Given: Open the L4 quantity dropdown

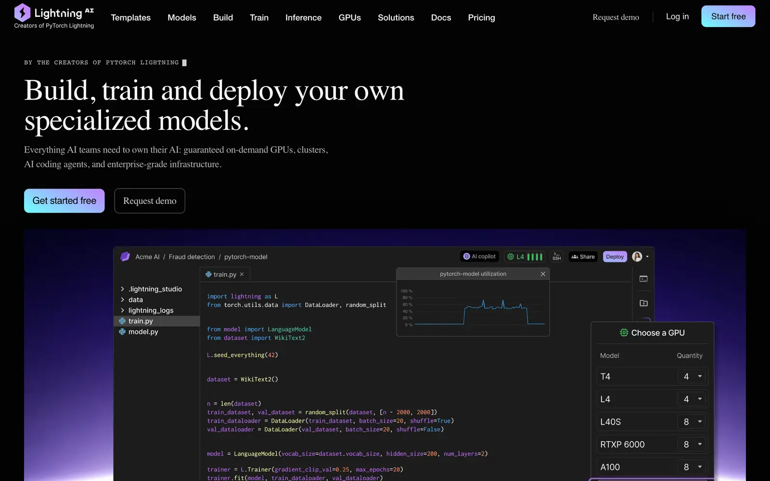Looking at the screenshot, I should point(692,399).
